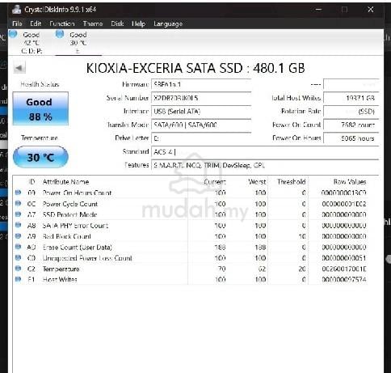This screenshot has width=391, height=373.
Task: Open the File menu
Action: 17,23
